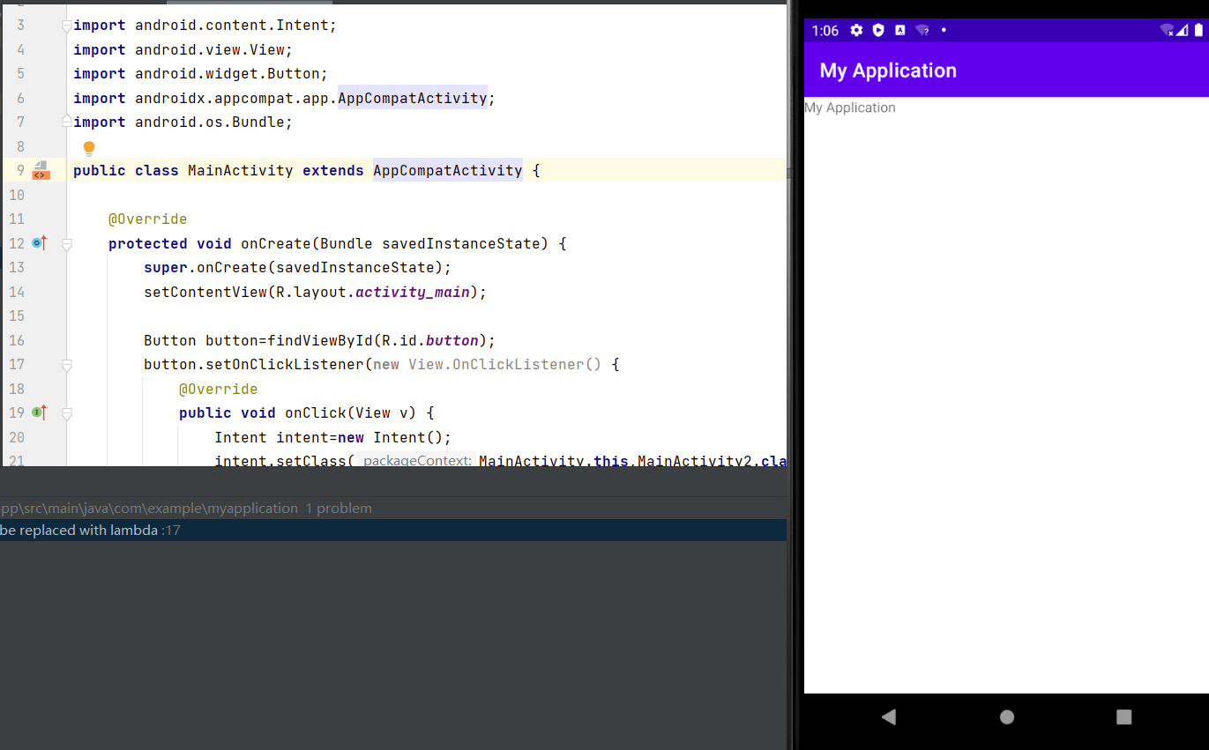The image size is (1209, 750).
Task: Click the yellow lightbulb quick-fix icon
Action: pos(88,148)
